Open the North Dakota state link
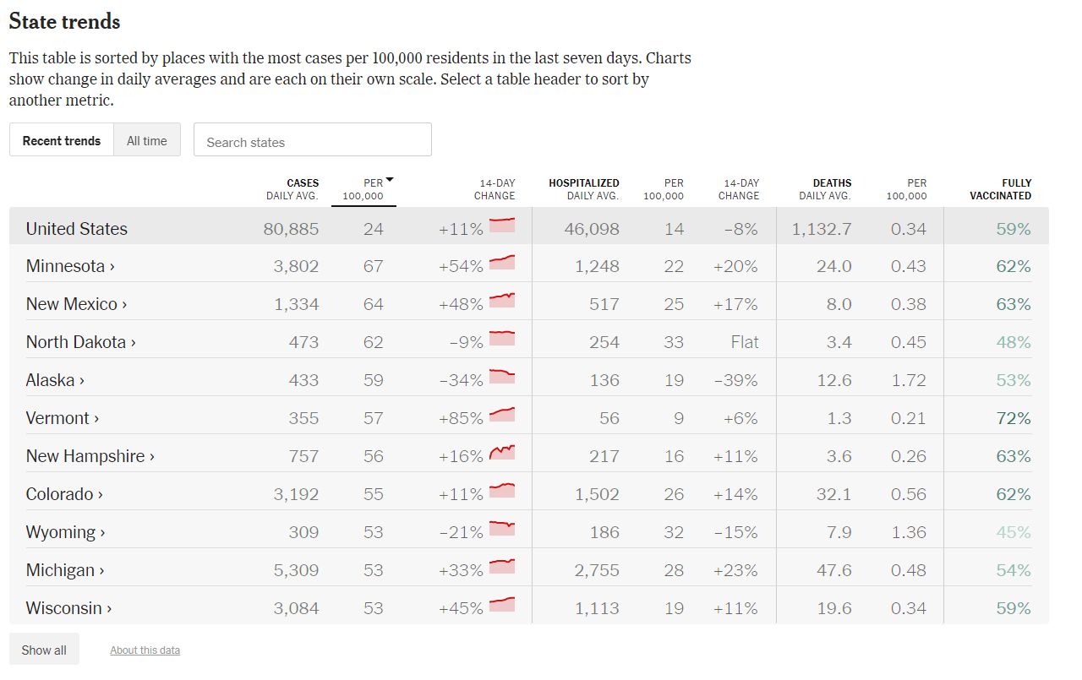This screenshot has width=1082, height=680. (80, 342)
